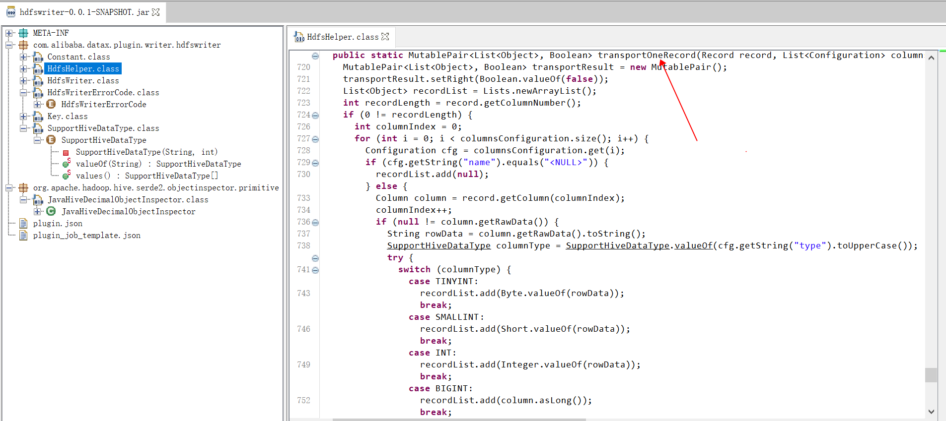Click line number 741 in the gutter
The image size is (946, 421).
303,270
